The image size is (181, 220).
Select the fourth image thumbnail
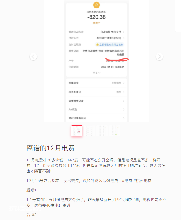[115, 131]
